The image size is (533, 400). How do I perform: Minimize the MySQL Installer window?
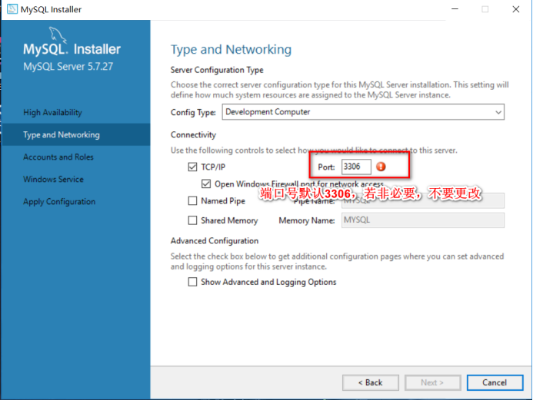click(x=455, y=9)
